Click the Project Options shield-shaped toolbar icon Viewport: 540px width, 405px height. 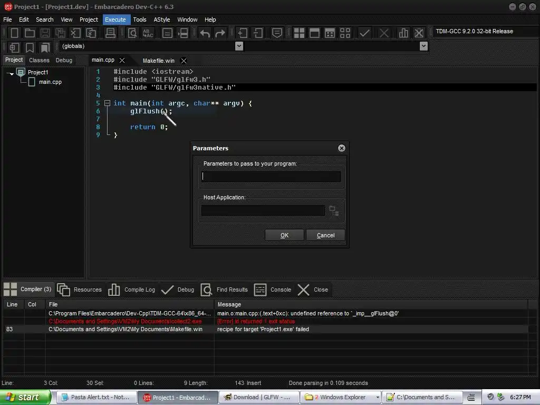[x=277, y=33]
